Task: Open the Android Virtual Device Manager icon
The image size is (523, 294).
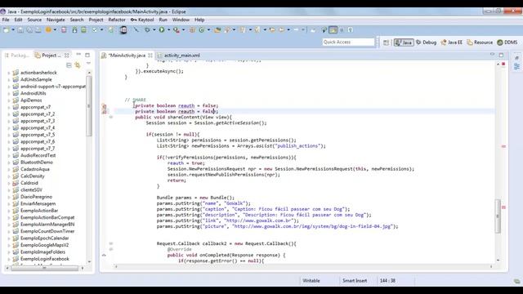Action: coord(83,30)
